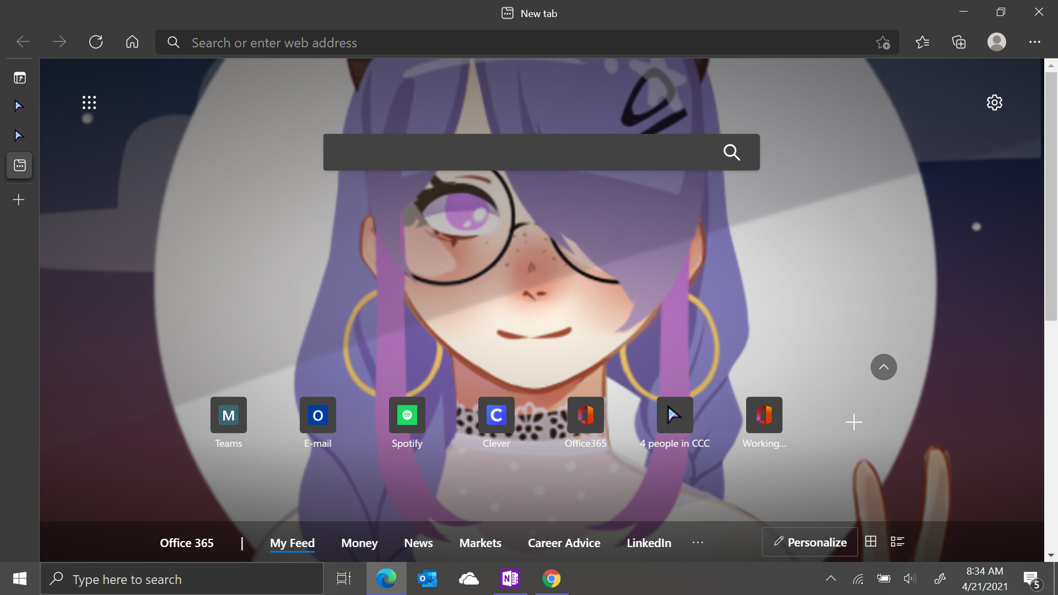Toggle the vertical tabs pane icon

20,78
